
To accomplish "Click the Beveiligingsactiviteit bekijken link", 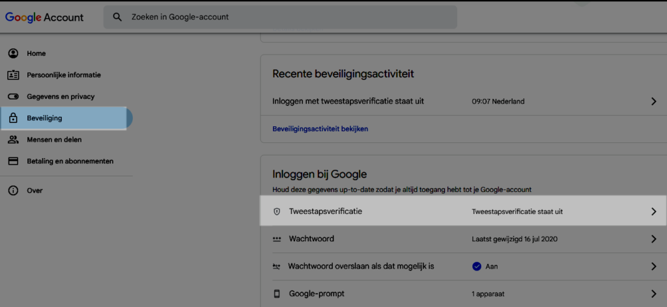I will click(x=320, y=129).
